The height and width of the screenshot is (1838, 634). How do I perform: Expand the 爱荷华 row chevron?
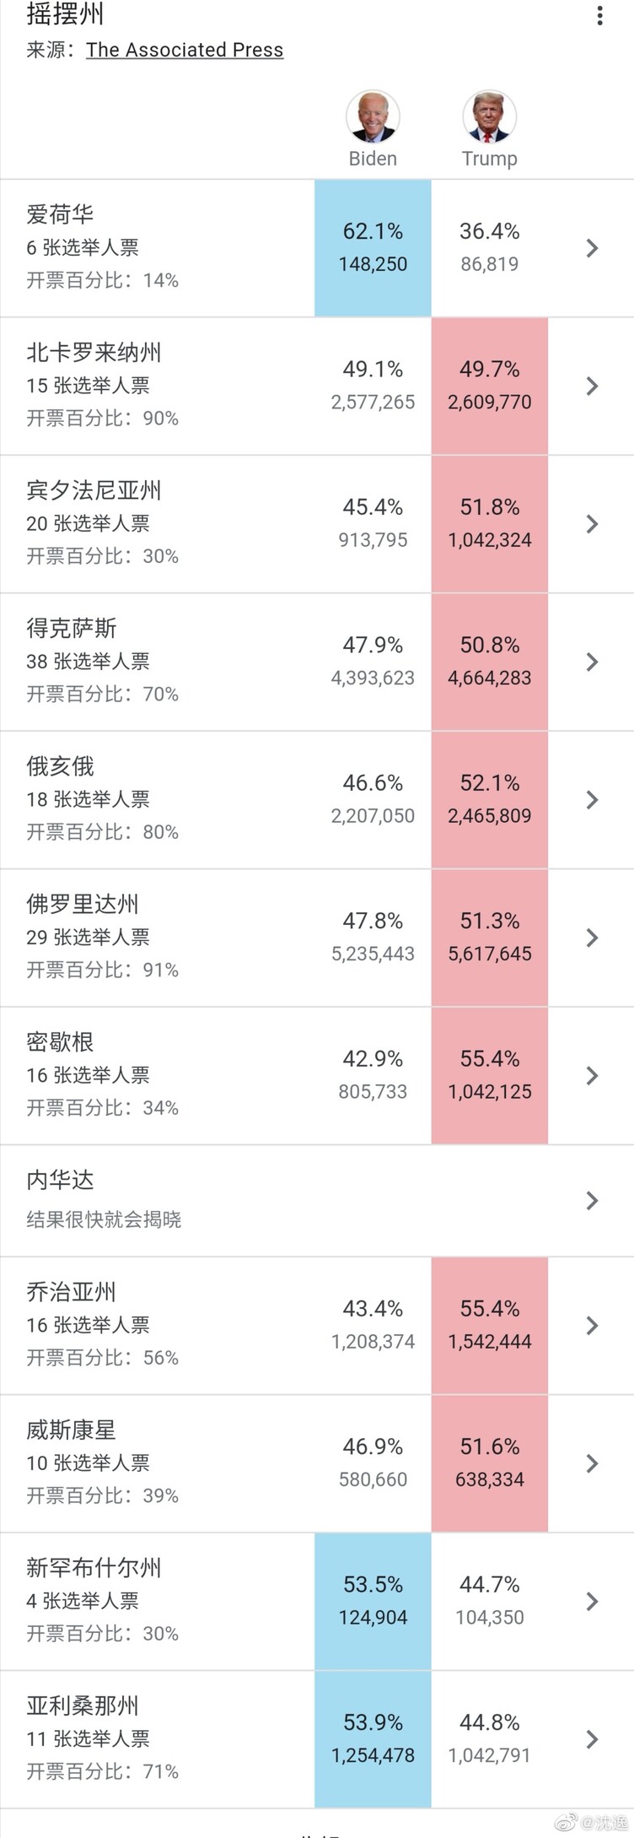tap(592, 248)
